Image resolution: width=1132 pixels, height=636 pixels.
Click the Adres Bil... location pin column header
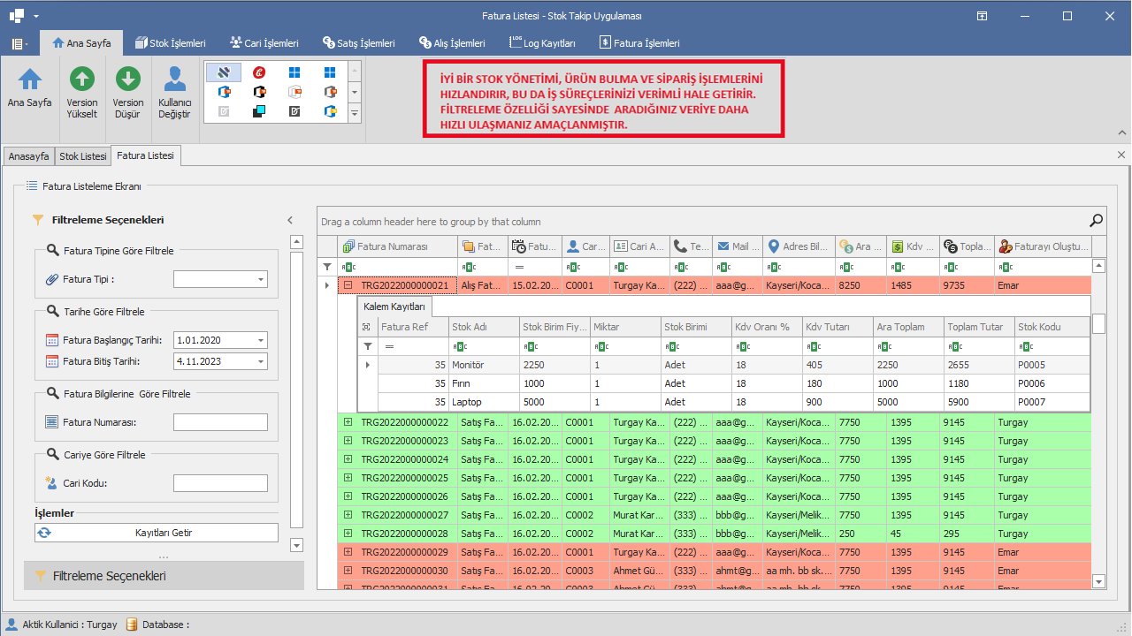tap(799, 246)
